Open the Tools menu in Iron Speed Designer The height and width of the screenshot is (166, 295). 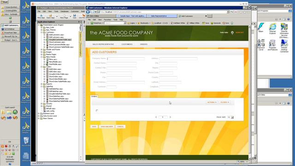point(56,12)
